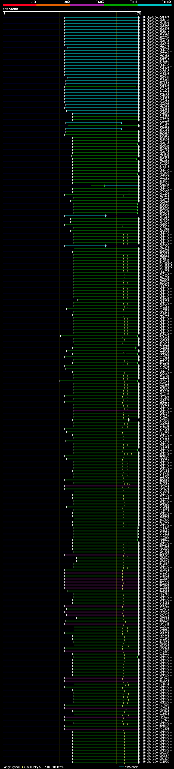Viewport: 174px width, 769px height.
Task: Select hit label UniRef100_Q58A18
Action: [x=156, y=47]
